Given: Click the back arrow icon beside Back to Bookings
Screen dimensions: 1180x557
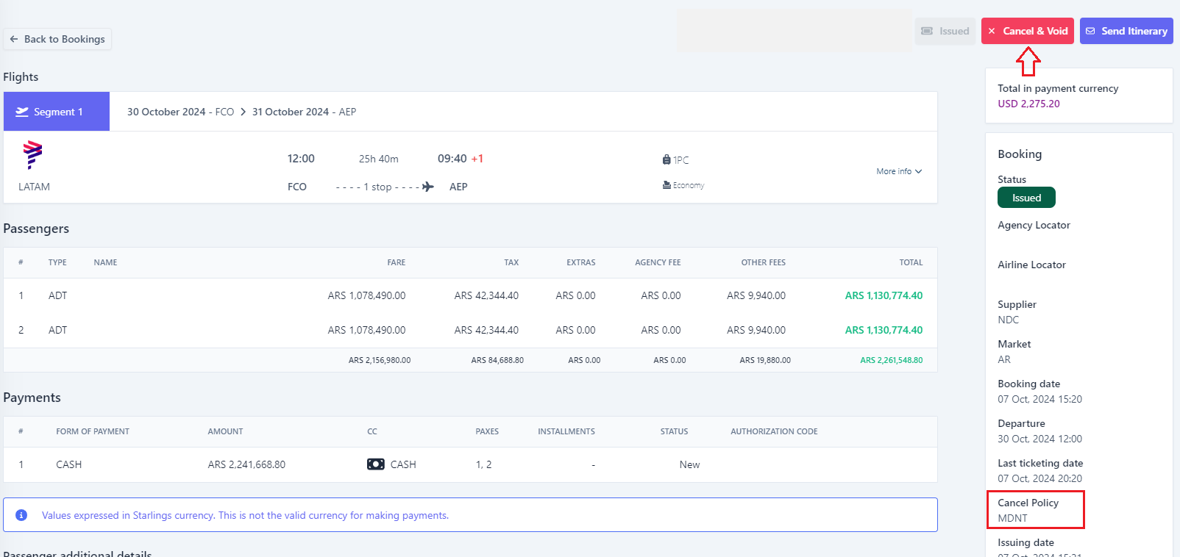Looking at the screenshot, I should [x=14, y=39].
